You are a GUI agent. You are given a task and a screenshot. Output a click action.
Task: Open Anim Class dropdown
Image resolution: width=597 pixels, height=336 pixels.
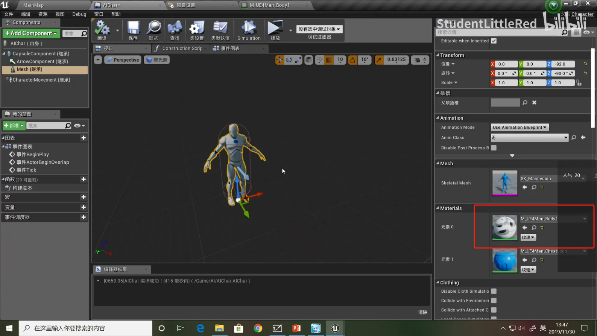coord(529,138)
